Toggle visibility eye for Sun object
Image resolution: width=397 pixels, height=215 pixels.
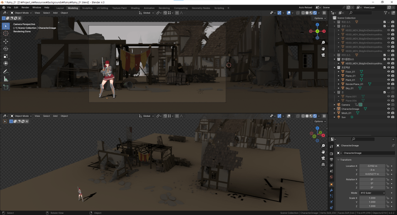click(388, 117)
